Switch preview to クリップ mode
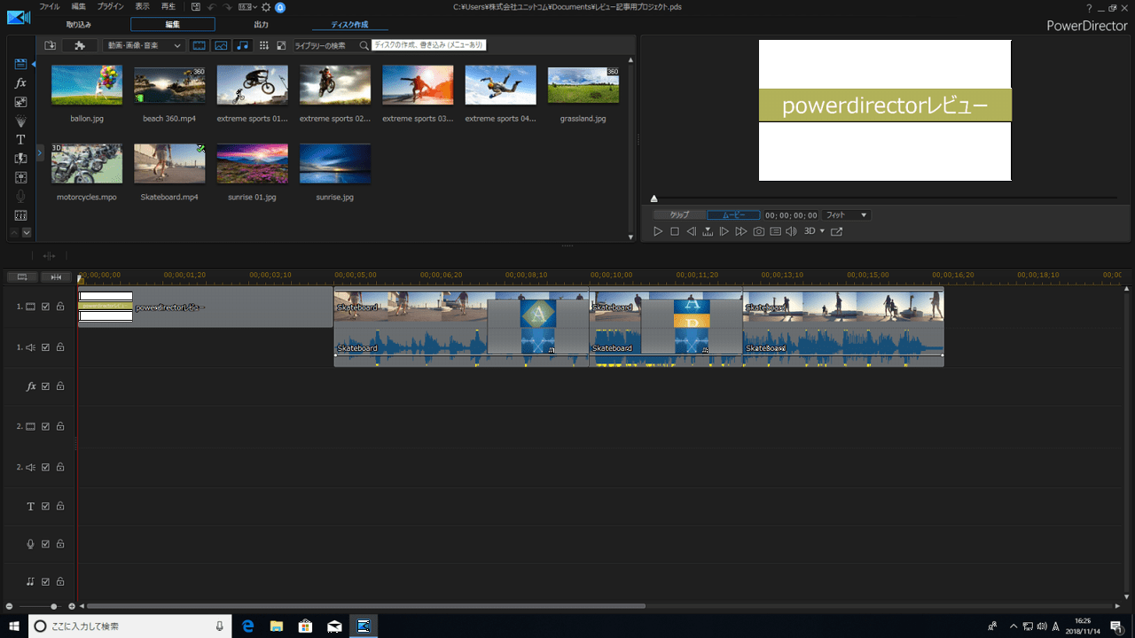The height and width of the screenshot is (638, 1135). 679,215
